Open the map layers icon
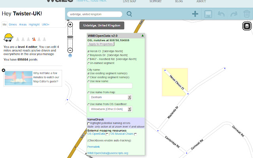The width and height of the screenshot is (253, 158). [247, 26]
